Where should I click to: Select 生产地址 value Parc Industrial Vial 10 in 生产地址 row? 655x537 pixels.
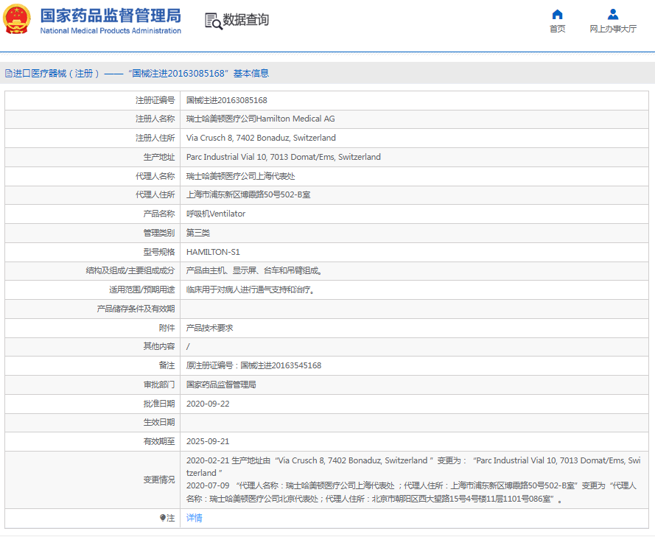pos(283,157)
